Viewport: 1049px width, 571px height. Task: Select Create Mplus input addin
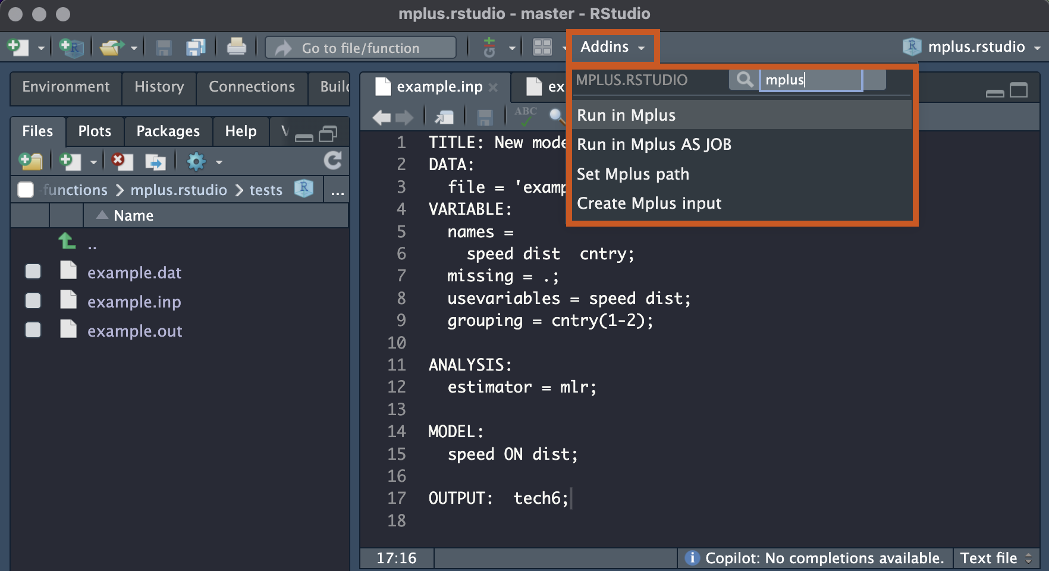[649, 203]
